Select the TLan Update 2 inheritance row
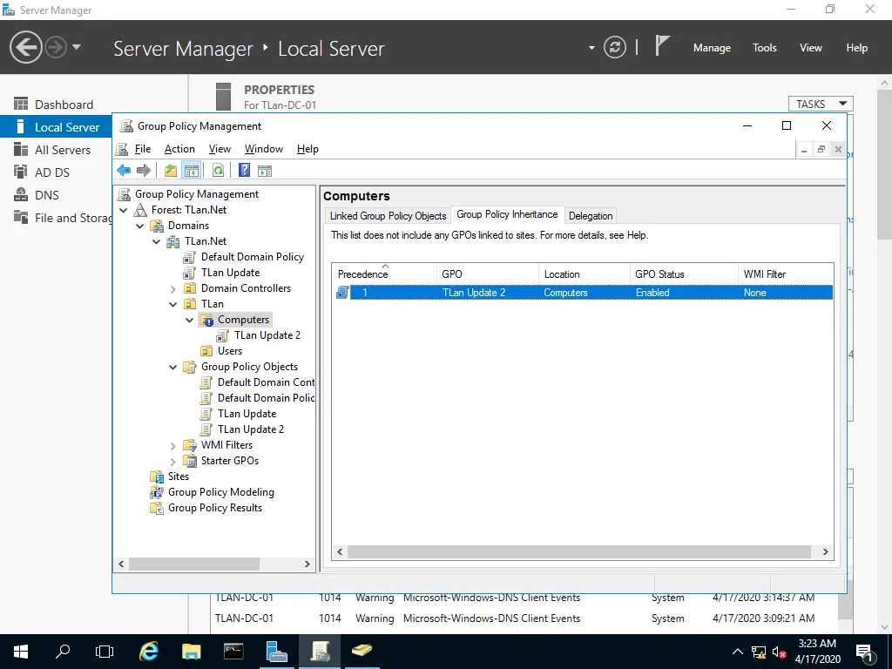The height and width of the screenshot is (669, 892). pos(583,293)
